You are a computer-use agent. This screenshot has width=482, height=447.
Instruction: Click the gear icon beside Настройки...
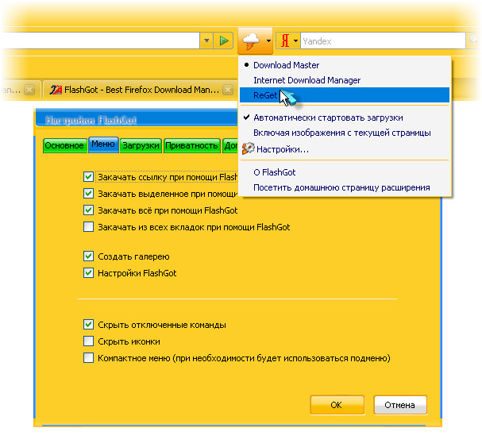tap(248, 148)
